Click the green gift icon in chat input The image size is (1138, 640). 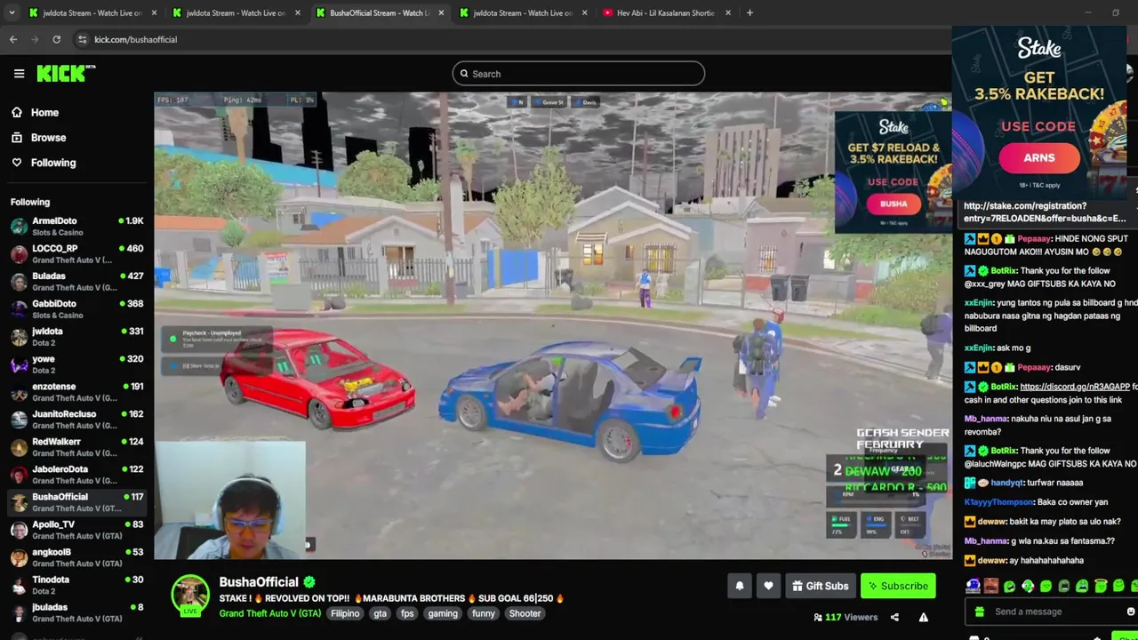click(980, 612)
